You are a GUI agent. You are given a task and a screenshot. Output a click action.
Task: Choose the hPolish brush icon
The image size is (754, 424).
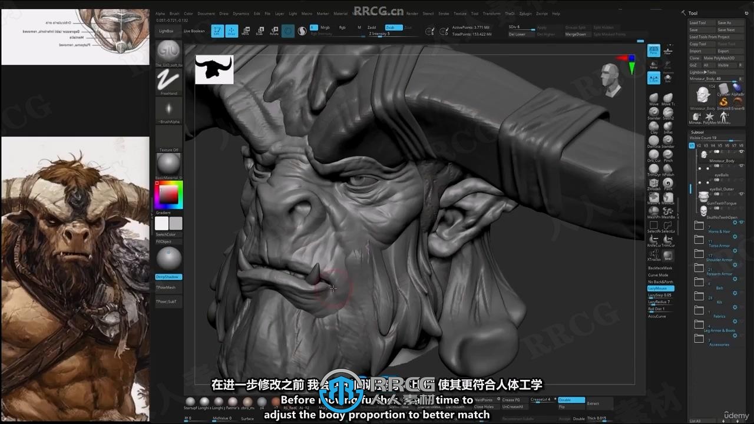(x=668, y=169)
